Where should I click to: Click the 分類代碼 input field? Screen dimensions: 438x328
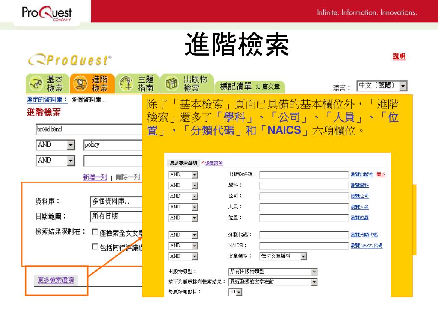point(304,235)
